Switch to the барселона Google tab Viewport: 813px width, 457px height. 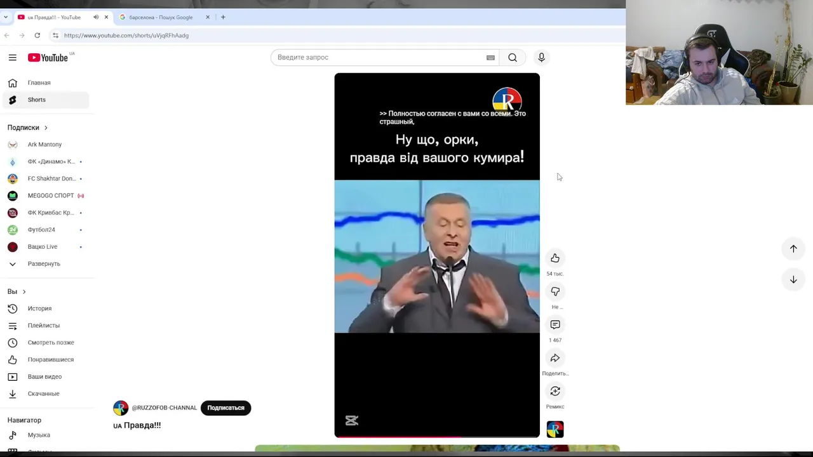(166, 17)
